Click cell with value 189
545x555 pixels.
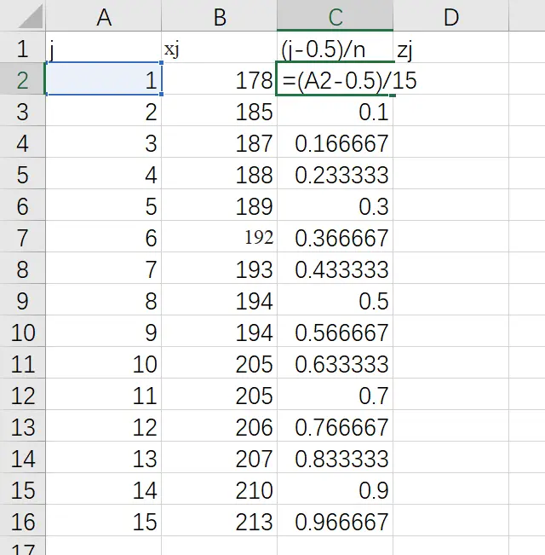219,205
